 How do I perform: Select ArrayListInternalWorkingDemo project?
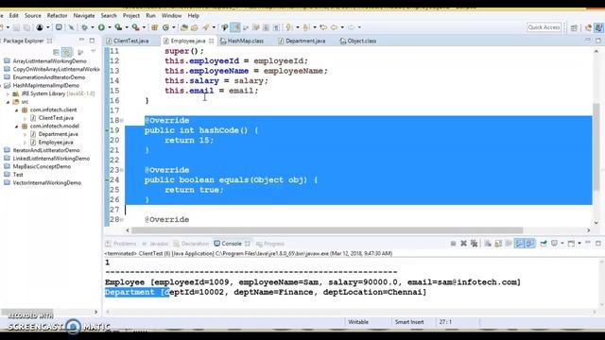point(50,60)
